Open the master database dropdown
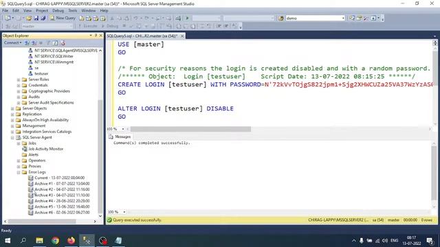Screen dimensions: 440x247 click(x=47, y=26)
